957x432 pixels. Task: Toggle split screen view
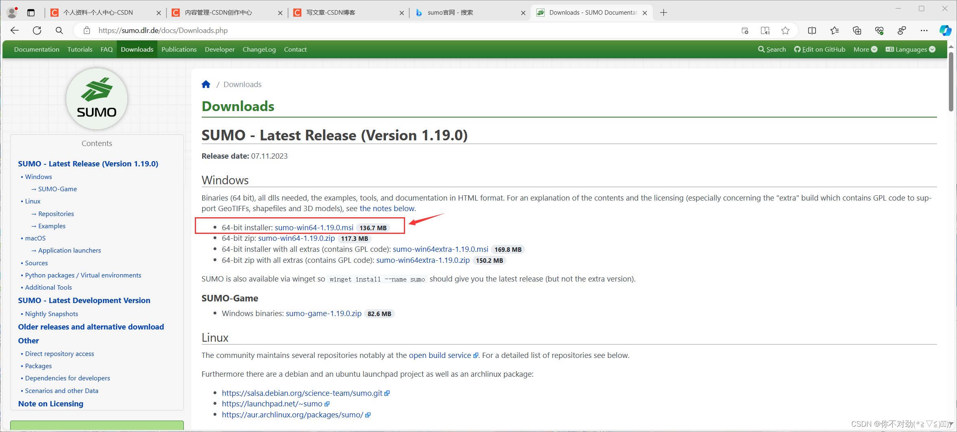[x=812, y=31]
